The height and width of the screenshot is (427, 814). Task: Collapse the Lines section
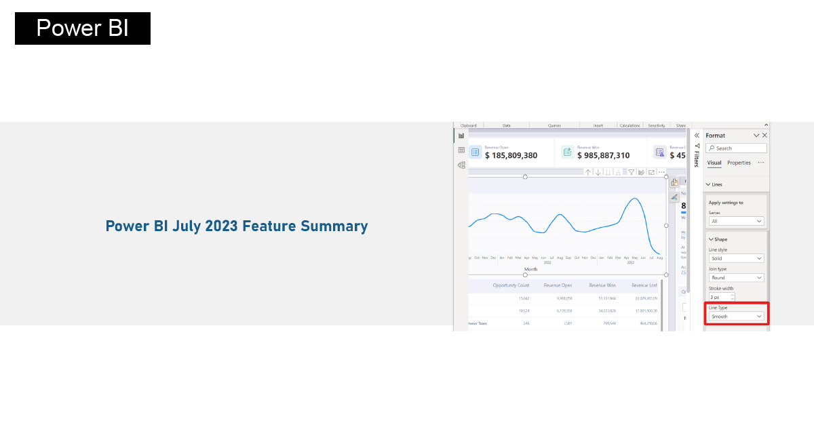[709, 184]
